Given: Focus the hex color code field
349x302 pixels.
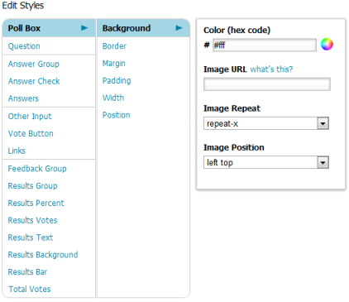Looking at the screenshot, I should tap(265, 45).
